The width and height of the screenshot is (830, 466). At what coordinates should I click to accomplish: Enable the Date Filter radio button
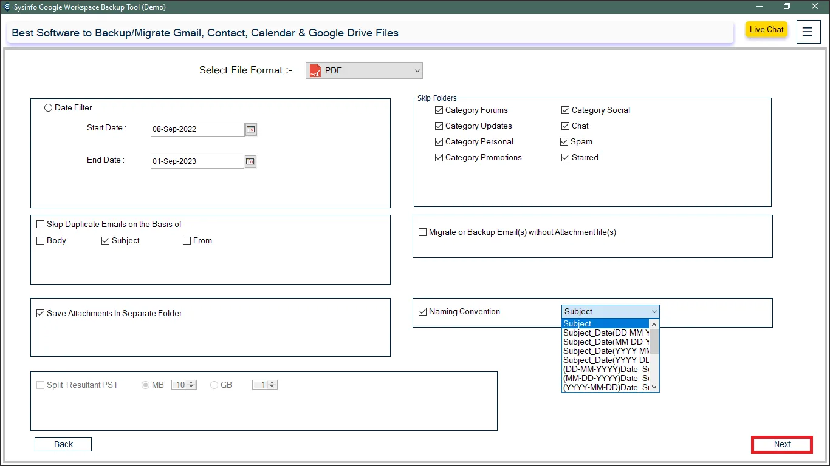[x=49, y=108]
